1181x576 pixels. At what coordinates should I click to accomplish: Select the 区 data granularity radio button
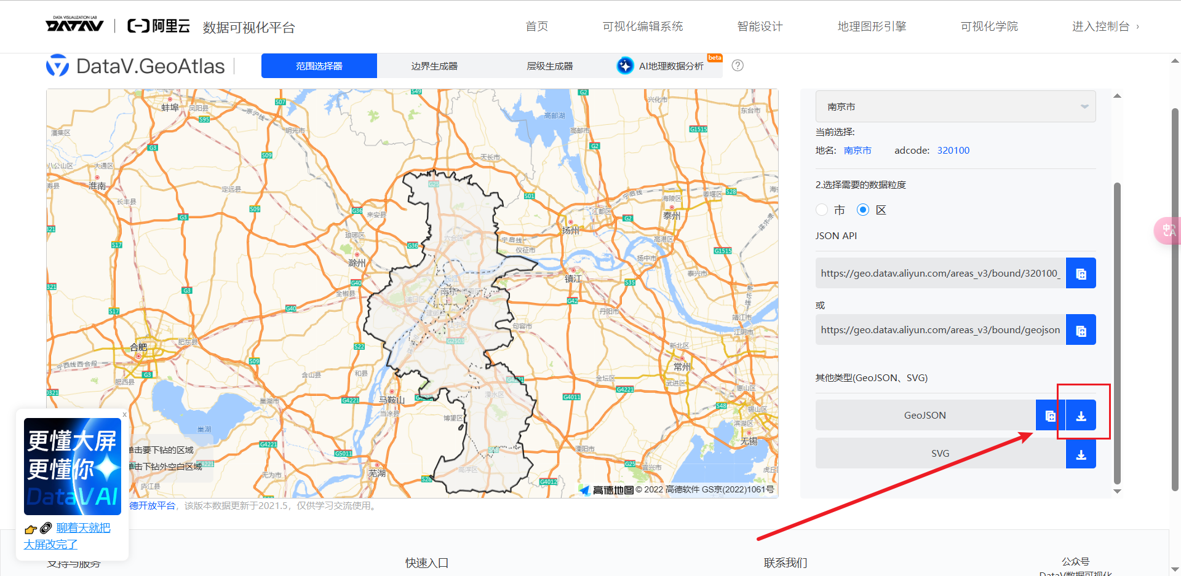click(863, 210)
